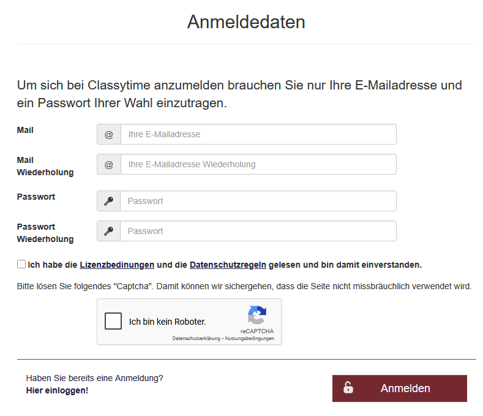Image resolution: width=483 pixels, height=416 pixels.
Task: Follow the "Hier einloggen!" link
Action: [57, 390]
